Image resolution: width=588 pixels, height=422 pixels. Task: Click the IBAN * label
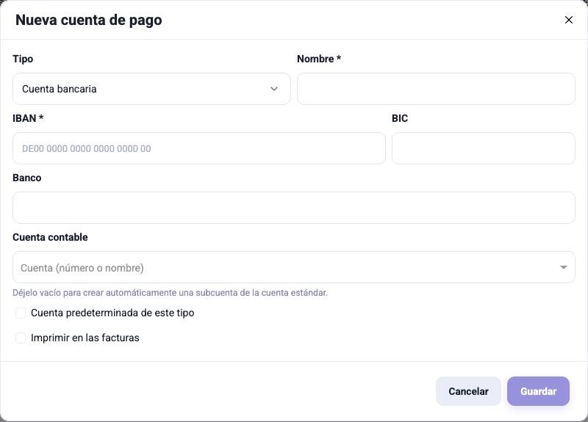point(28,118)
